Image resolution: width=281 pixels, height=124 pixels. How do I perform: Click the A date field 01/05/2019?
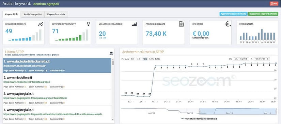(262, 59)
